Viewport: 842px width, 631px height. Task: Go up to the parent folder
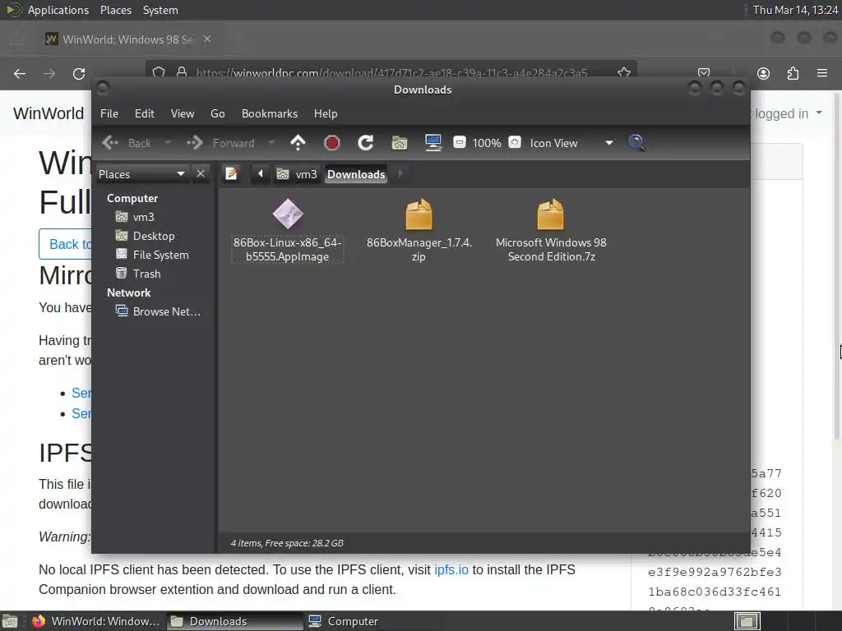pyautogui.click(x=298, y=143)
